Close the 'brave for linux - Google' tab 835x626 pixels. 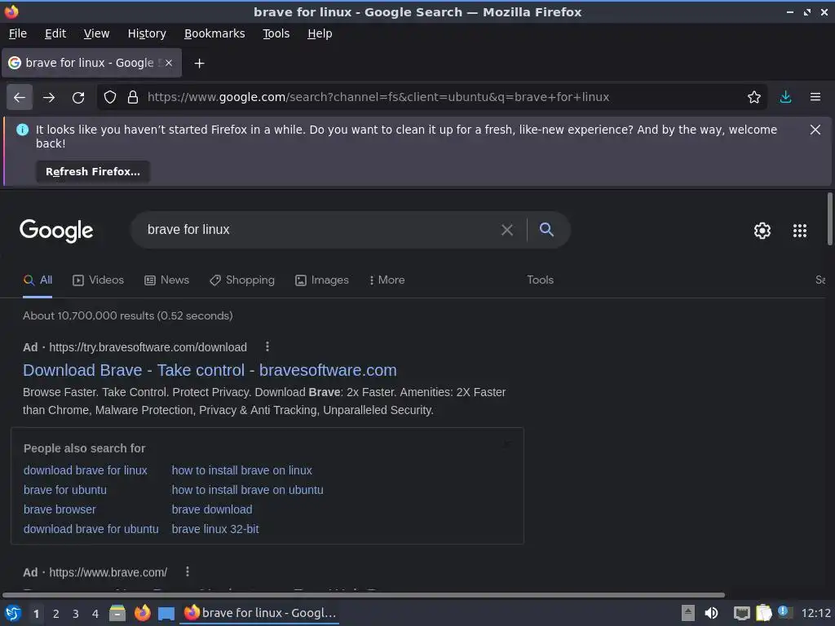click(168, 63)
